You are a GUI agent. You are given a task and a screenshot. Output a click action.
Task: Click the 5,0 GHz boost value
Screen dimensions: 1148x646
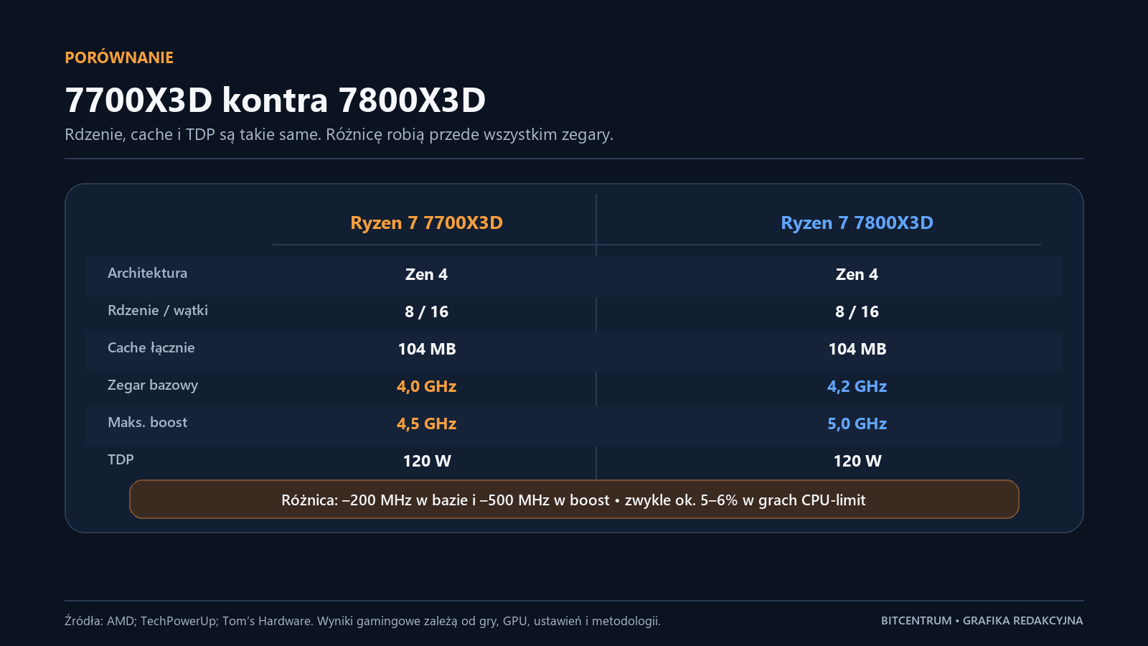857,423
